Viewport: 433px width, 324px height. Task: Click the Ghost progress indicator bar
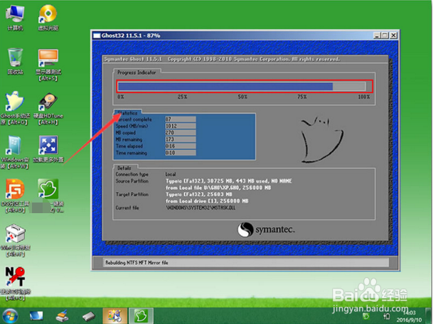(x=242, y=87)
